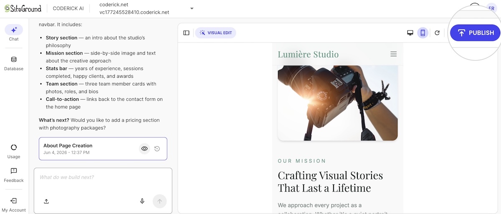This screenshot has height=214, width=501.
Task: Click the 'Call-to-action' bullet text
Action: [x=63, y=100]
